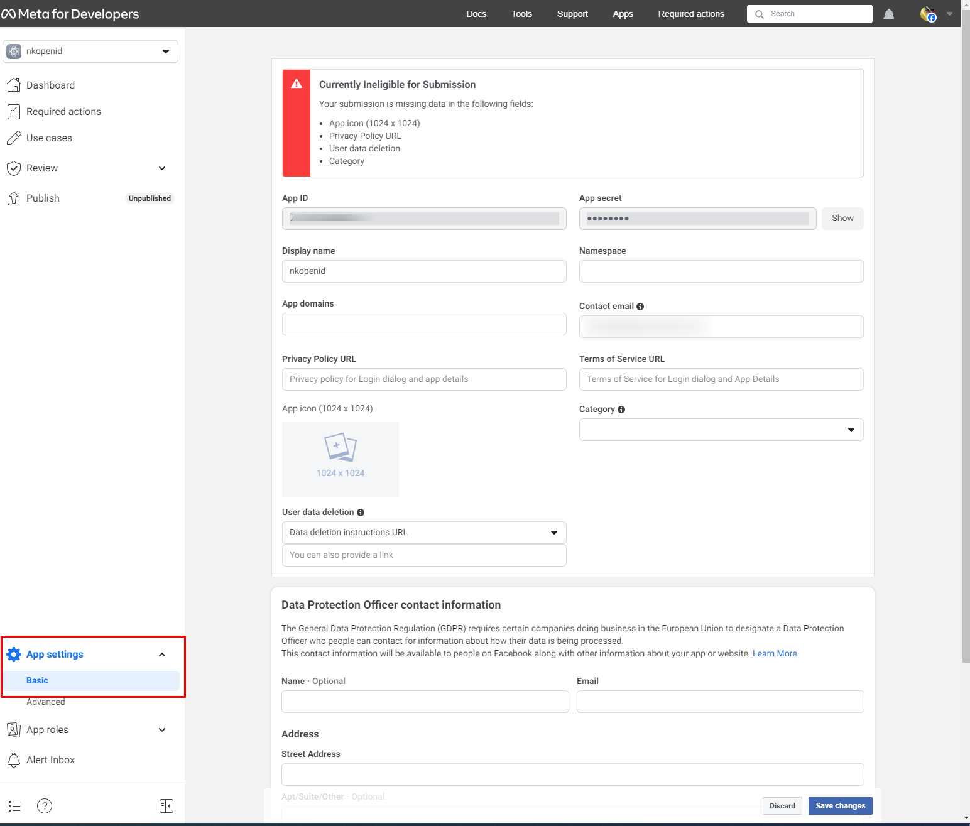
Task: Open the nkopenid app selector dropdown
Action: pyautogui.click(x=90, y=52)
